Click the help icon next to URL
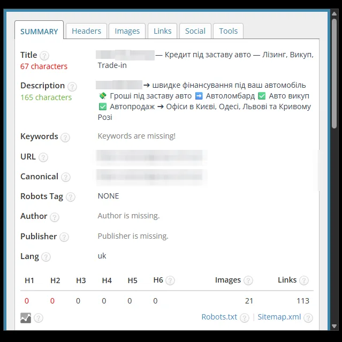 pyautogui.click(x=43, y=157)
